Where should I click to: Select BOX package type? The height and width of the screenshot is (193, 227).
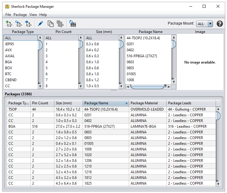tap(20, 68)
